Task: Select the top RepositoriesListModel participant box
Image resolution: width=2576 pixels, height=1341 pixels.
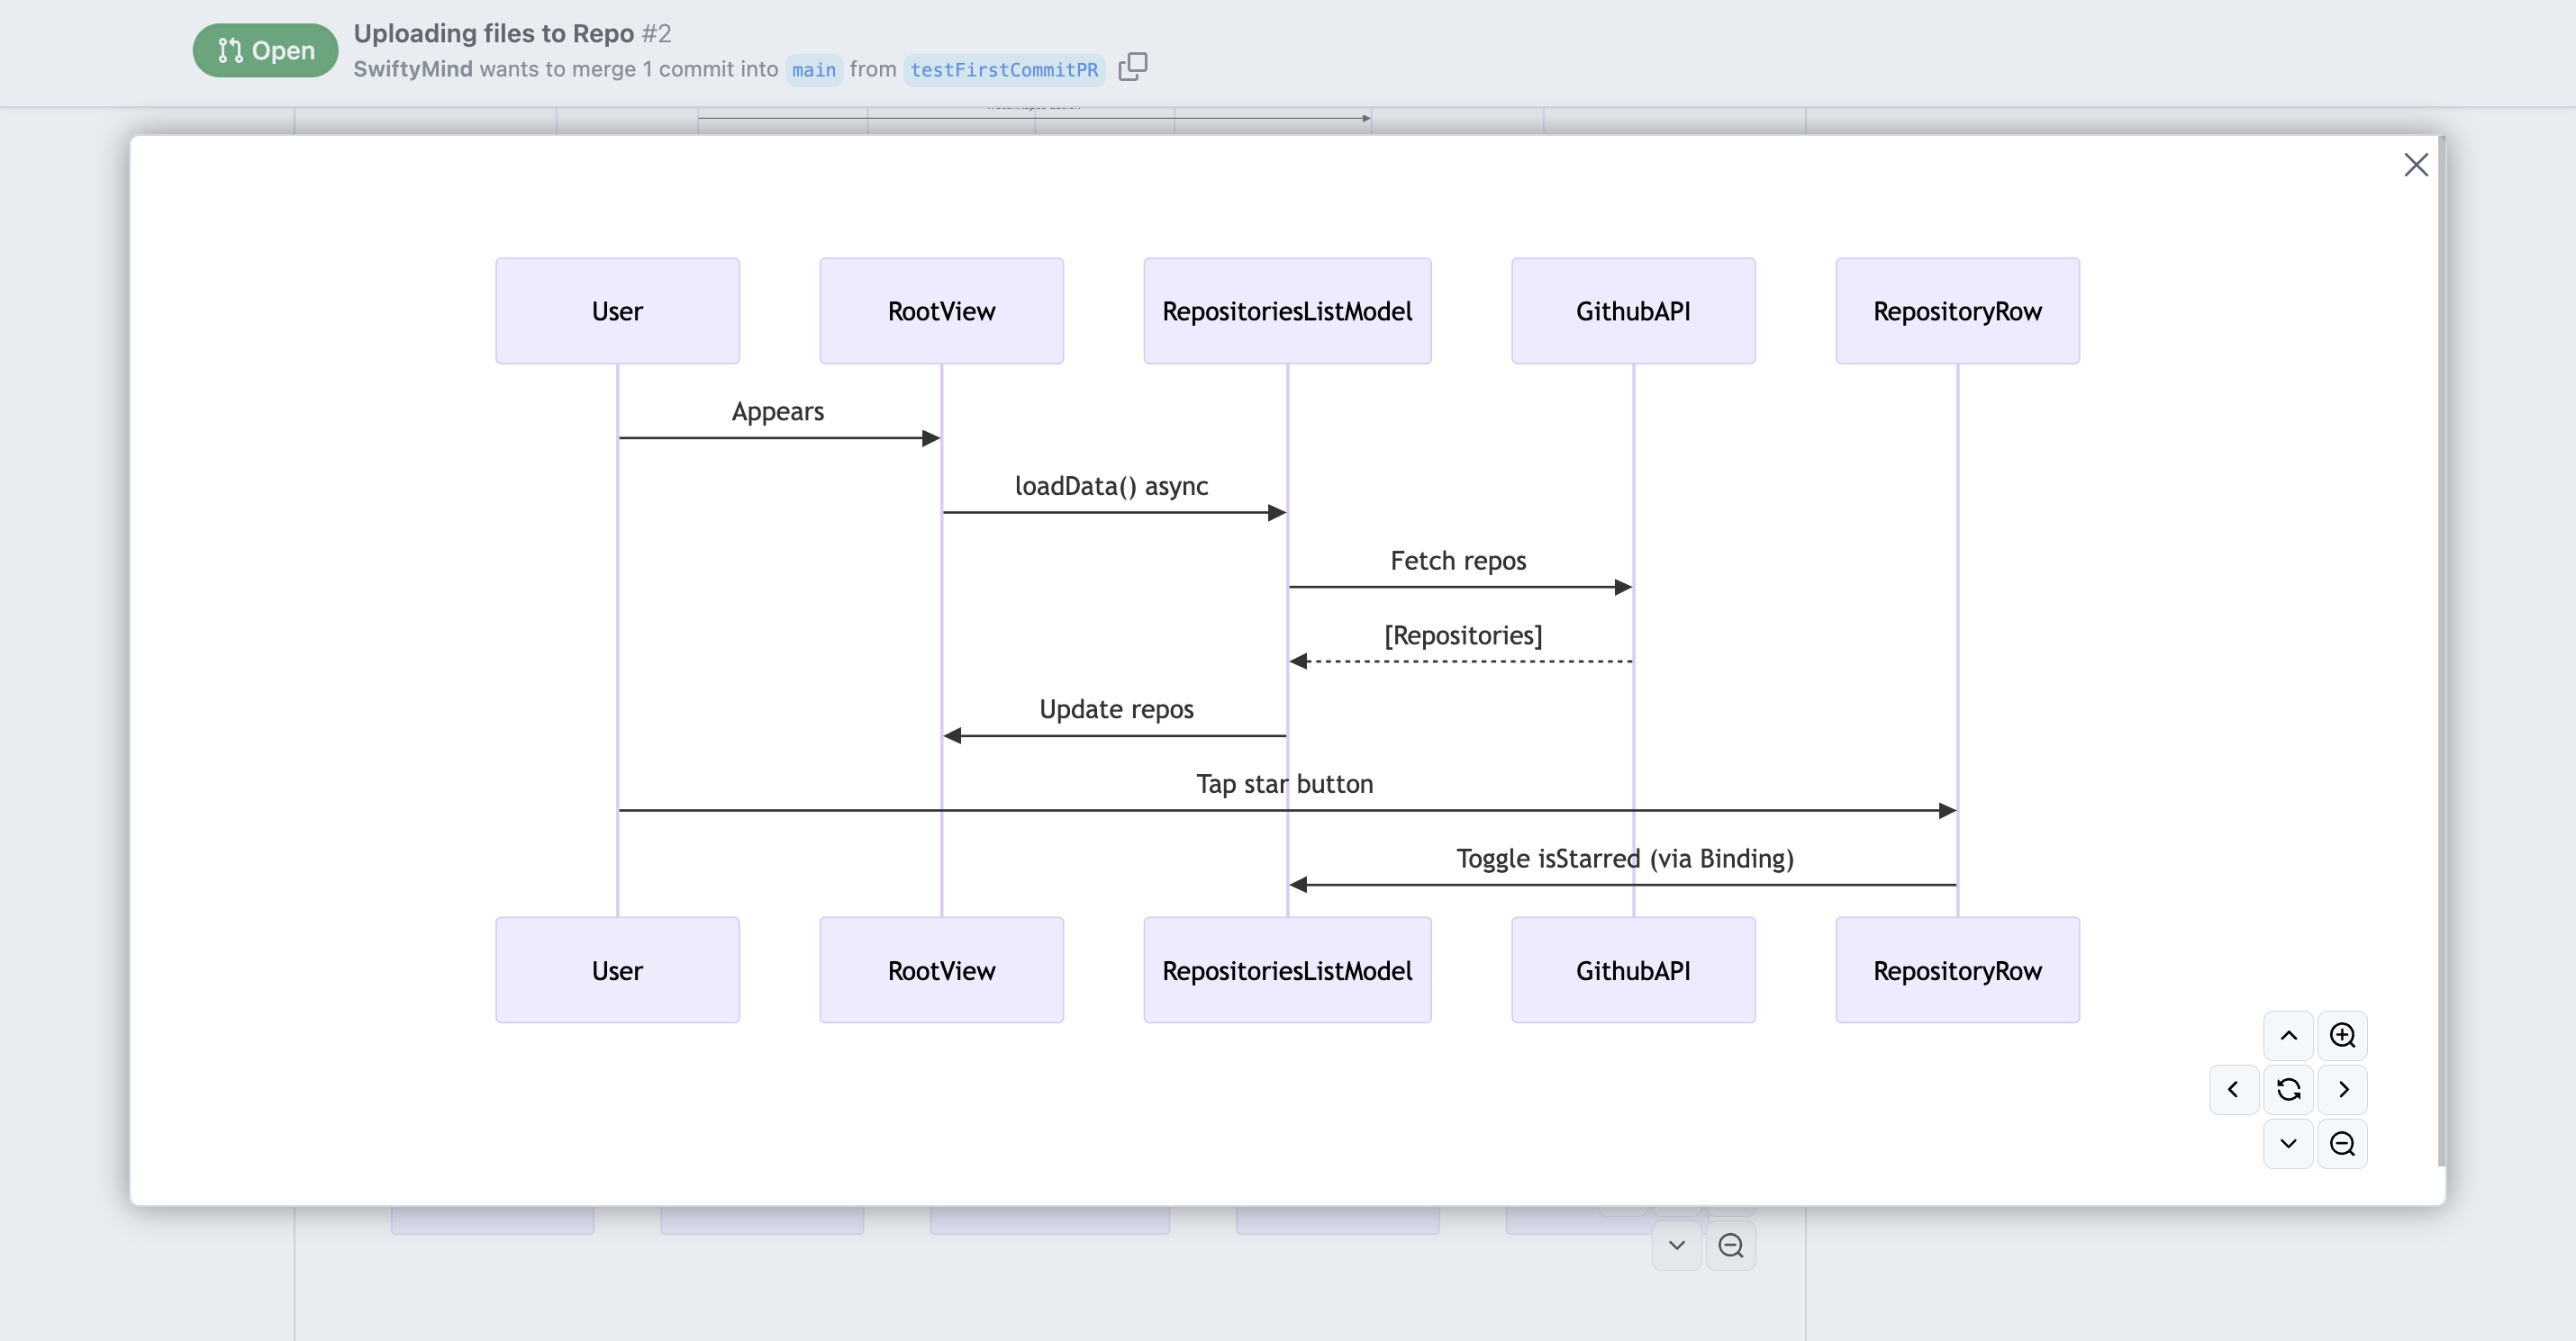Action: click(1287, 310)
